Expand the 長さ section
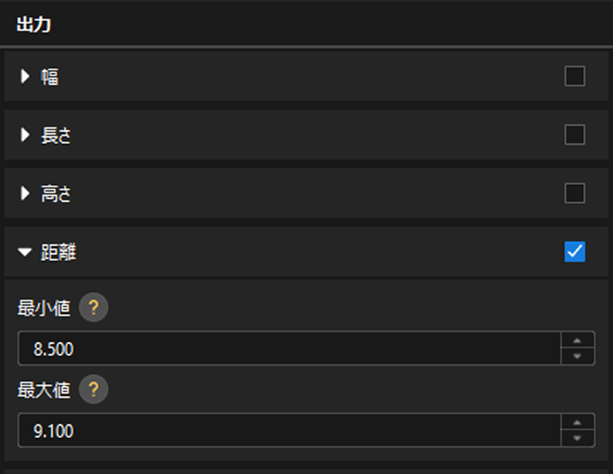The height and width of the screenshot is (474, 613). (x=26, y=135)
